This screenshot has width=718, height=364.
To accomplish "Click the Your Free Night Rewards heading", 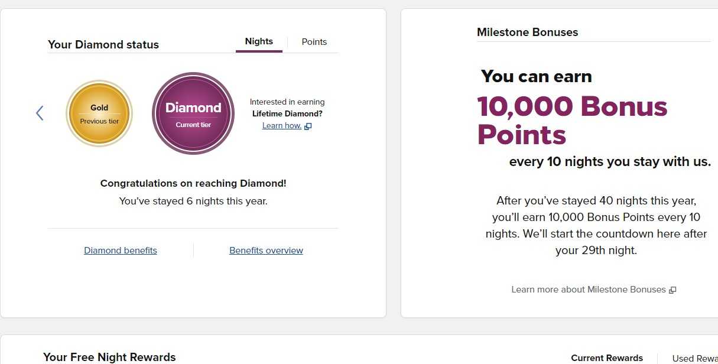I will click(x=109, y=357).
